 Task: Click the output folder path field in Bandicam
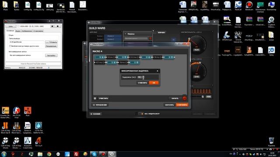tap(26, 42)
